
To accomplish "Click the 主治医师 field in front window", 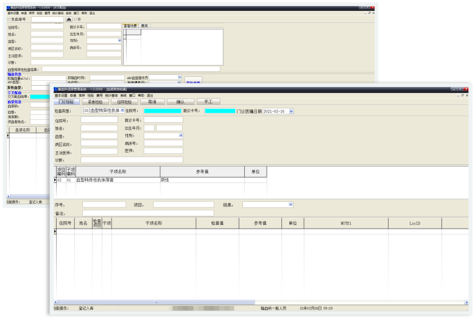I will coord(99,151).
